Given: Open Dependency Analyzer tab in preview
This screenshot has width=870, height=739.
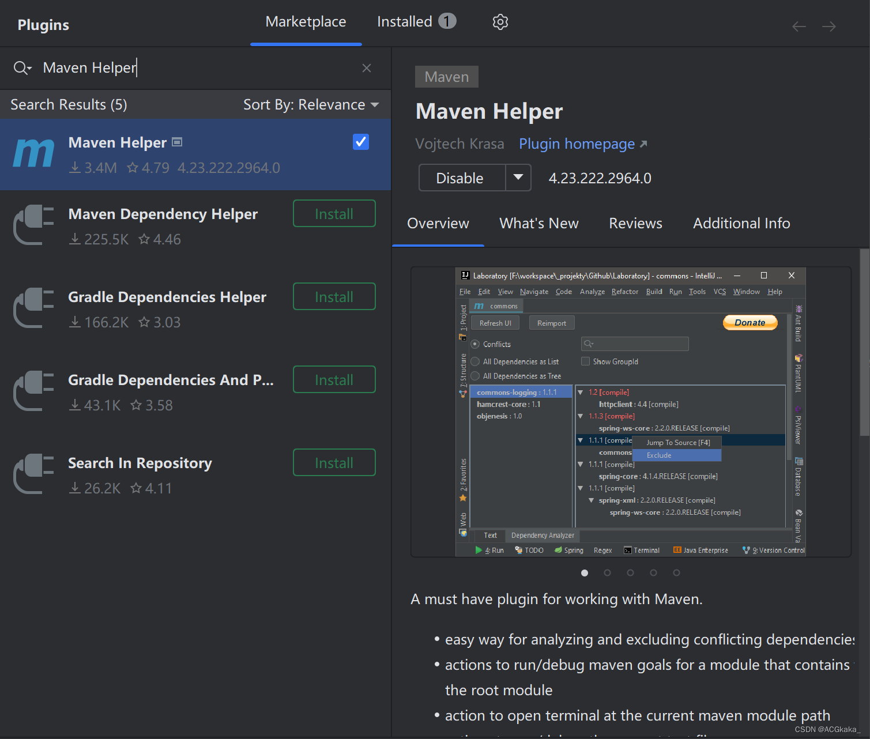Looking at the screenshot, I should pyautogui.click(x=543, y=536).
